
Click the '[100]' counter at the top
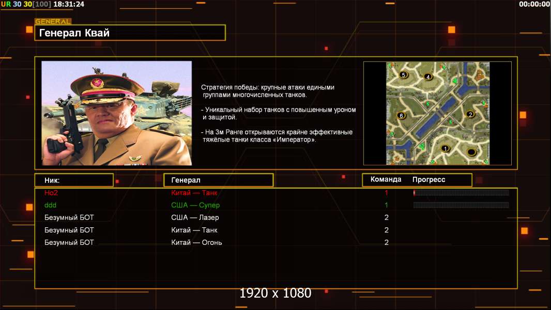point(42,4)
